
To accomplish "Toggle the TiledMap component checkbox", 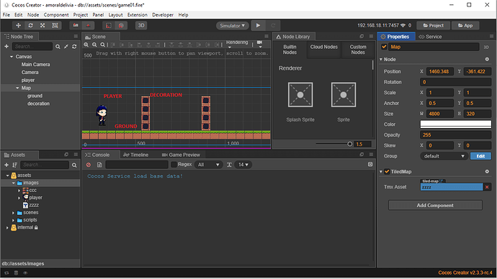I will tap(387, 171).
